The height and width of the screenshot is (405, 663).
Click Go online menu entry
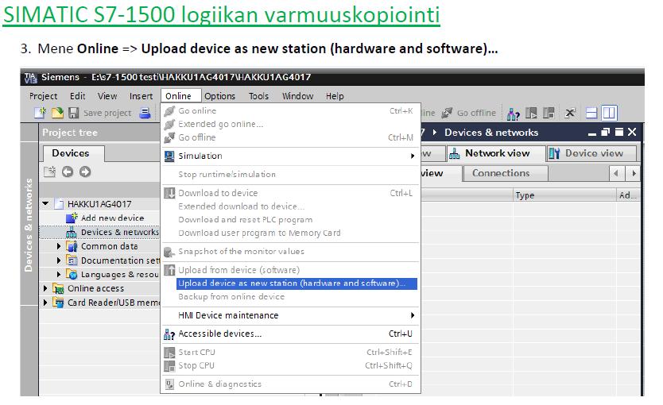click(x=290, y=110)
